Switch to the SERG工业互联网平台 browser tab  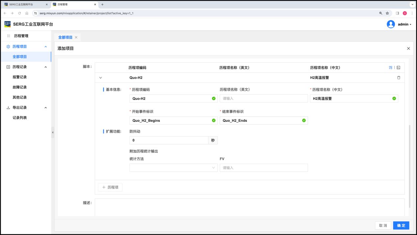point(24,5)
